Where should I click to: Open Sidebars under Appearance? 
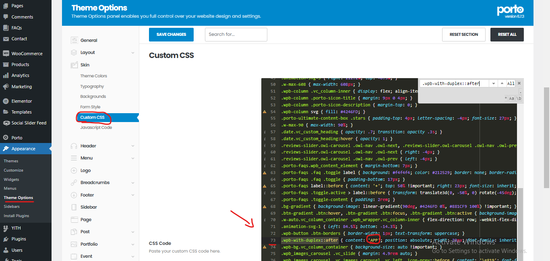click(x=12, y=207)
